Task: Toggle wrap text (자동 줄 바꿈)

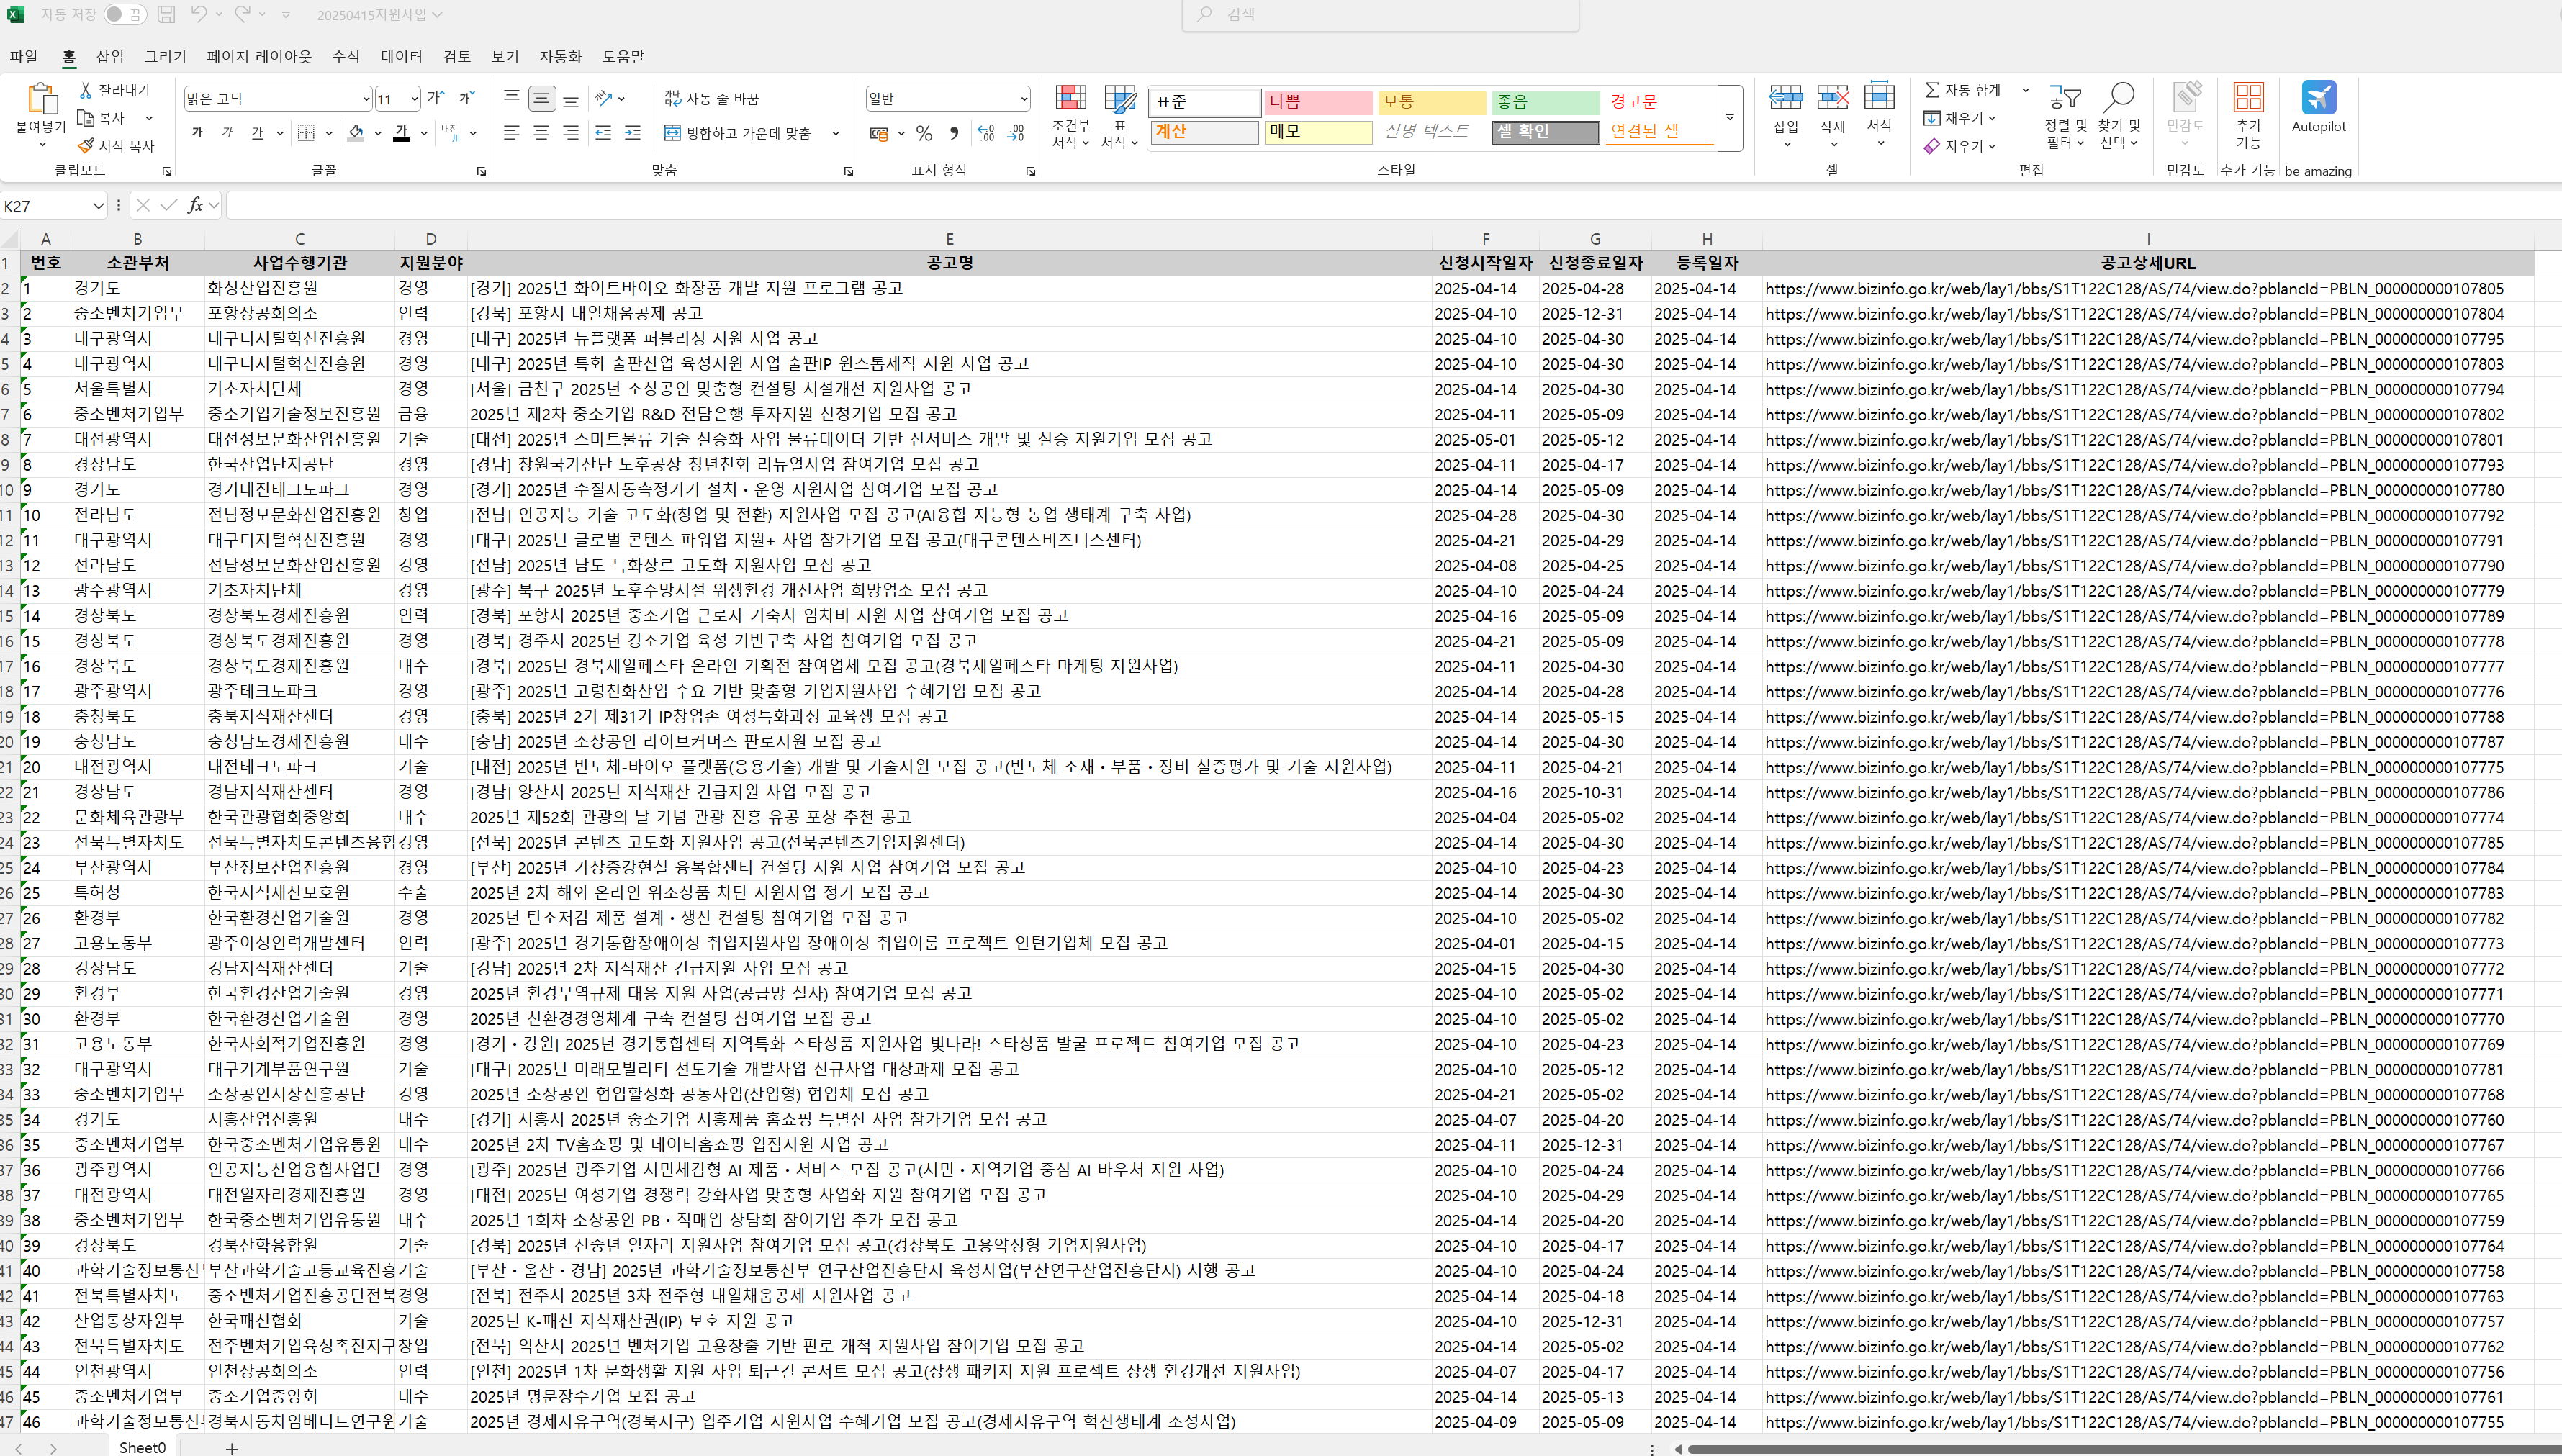Action: (x=712, y=98)
